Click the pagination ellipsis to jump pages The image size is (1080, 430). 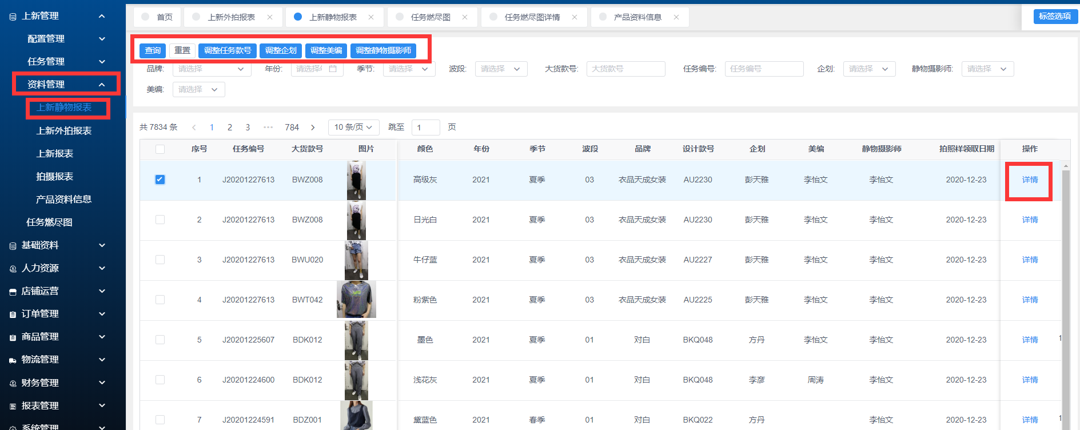click(x=268, y=128)
